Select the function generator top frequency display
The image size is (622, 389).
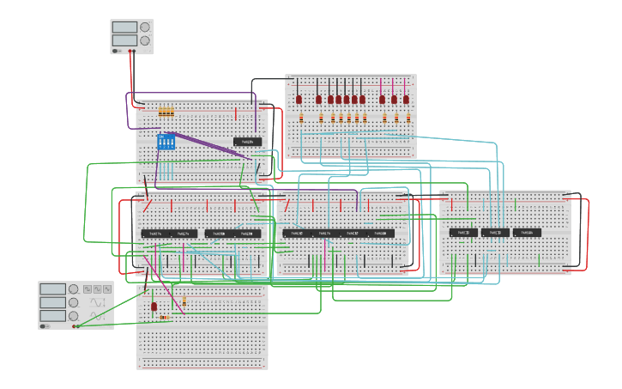pyautogui.click(x=52, y=289)
